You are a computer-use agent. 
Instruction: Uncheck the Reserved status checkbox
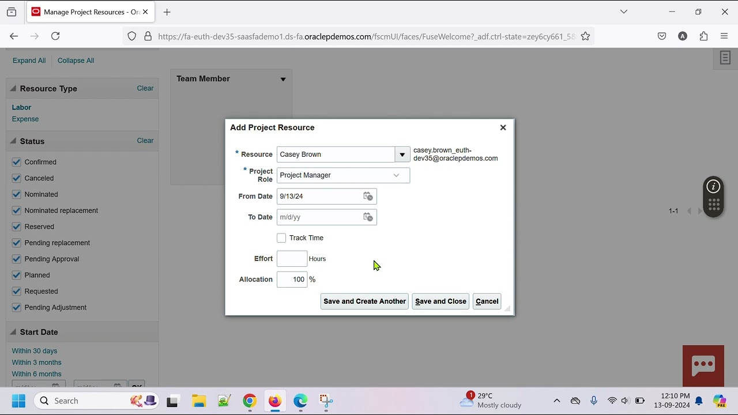[16, 227]
